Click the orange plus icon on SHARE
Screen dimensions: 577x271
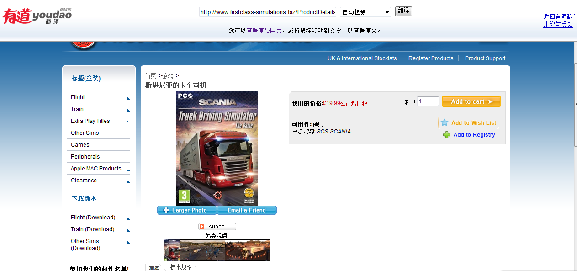(203, 227)
